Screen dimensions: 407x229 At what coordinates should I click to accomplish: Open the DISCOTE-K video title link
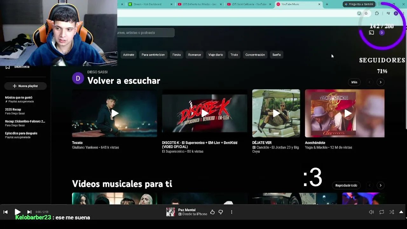[x=200, y=145]
